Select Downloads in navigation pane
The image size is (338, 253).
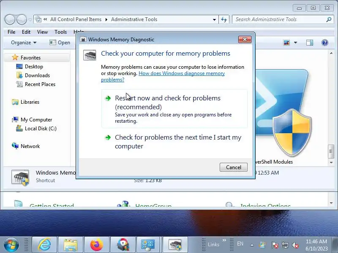pyautogui.click(x=37, y=75)
